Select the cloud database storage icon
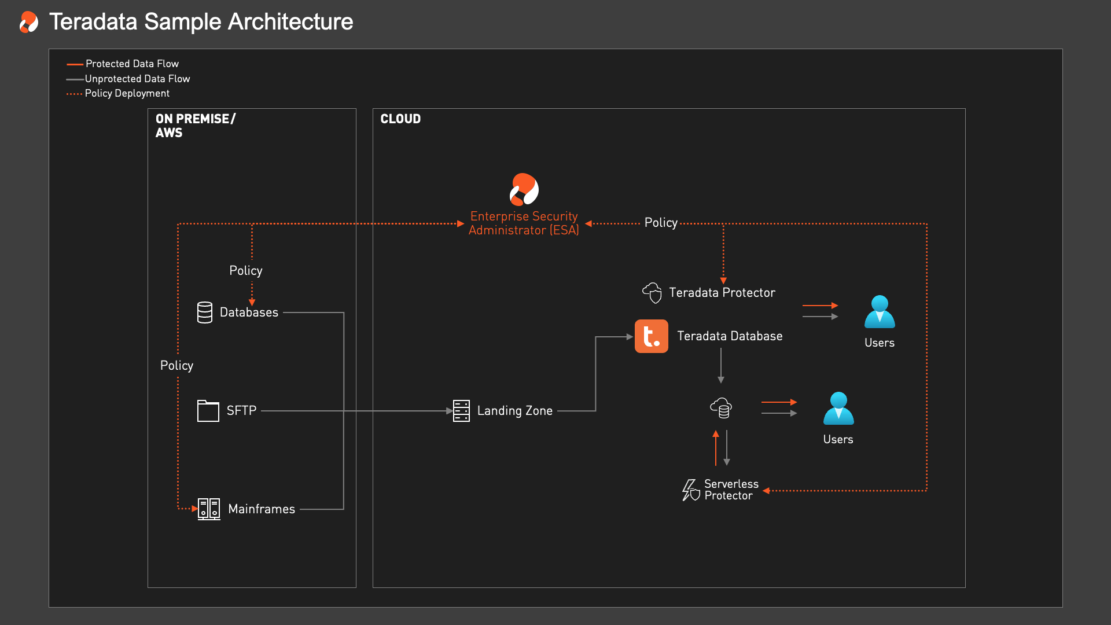Viewport: 1111px width, 625px height. coord(721,408)
